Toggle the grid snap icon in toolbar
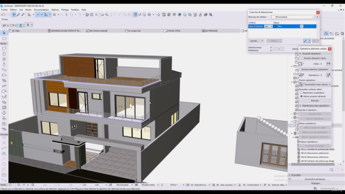345x194 pixels. coord(54,15)
